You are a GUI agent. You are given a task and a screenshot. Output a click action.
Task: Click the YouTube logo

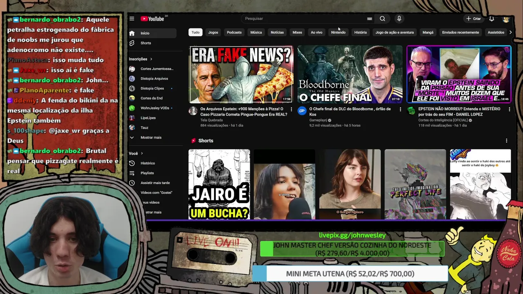[x=152, y=18]
